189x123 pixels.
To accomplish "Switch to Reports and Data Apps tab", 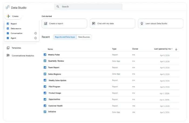I will click(65, 37).
